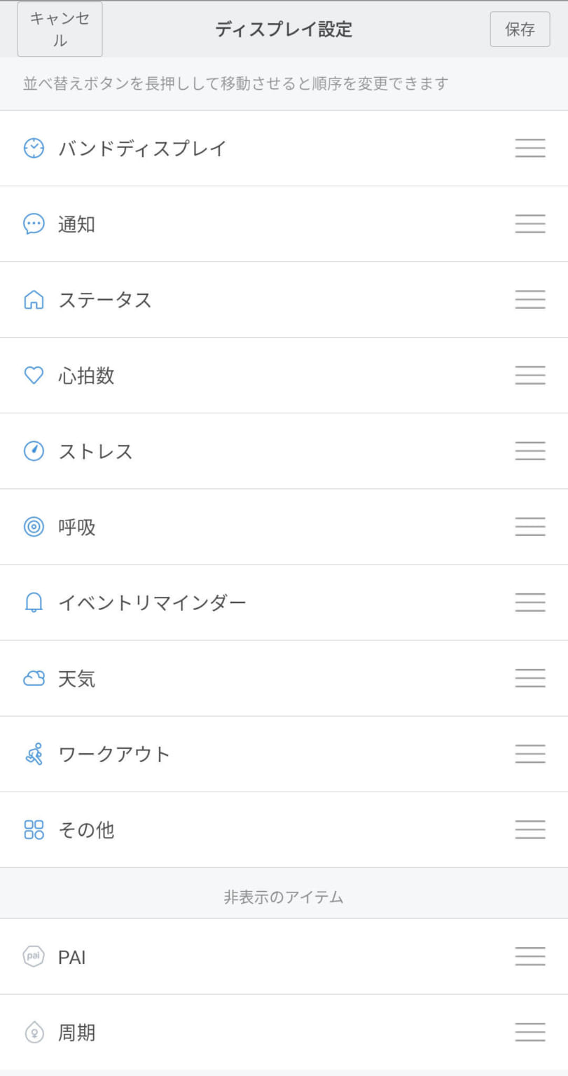Tap the バンドディスプレイ clock icon
Image resolution: width=568 pixels, height=1076 pixels.
click(x=34, y=149)
